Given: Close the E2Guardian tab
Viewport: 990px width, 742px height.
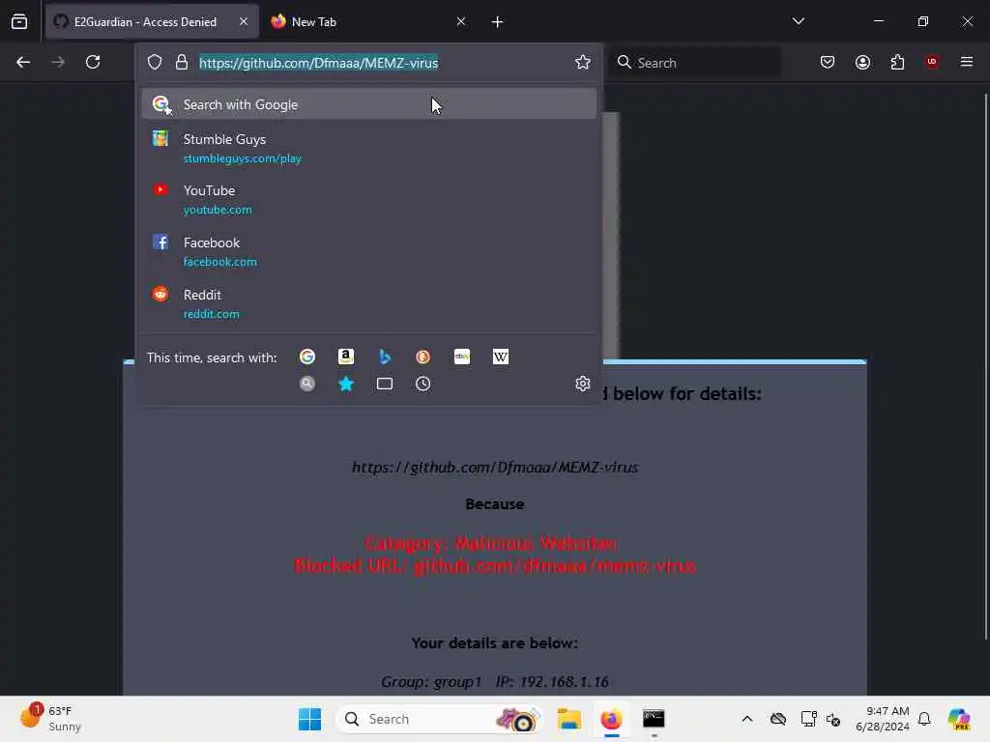Looking at the screenshot, I should click(x=244, y=21).
